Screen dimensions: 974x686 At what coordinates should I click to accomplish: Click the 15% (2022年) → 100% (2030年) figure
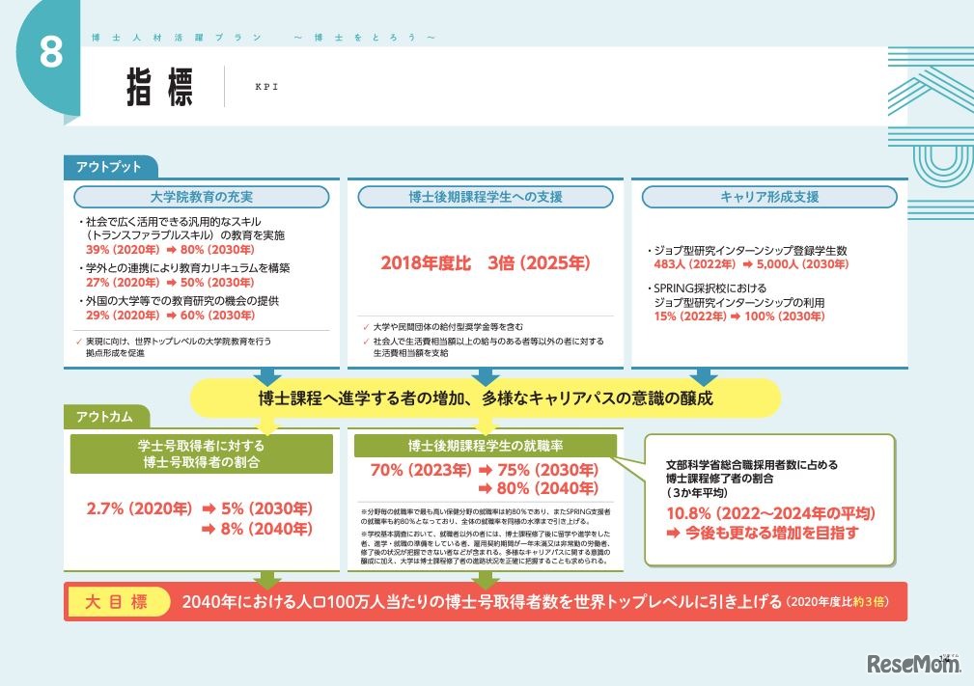[739, 316]
